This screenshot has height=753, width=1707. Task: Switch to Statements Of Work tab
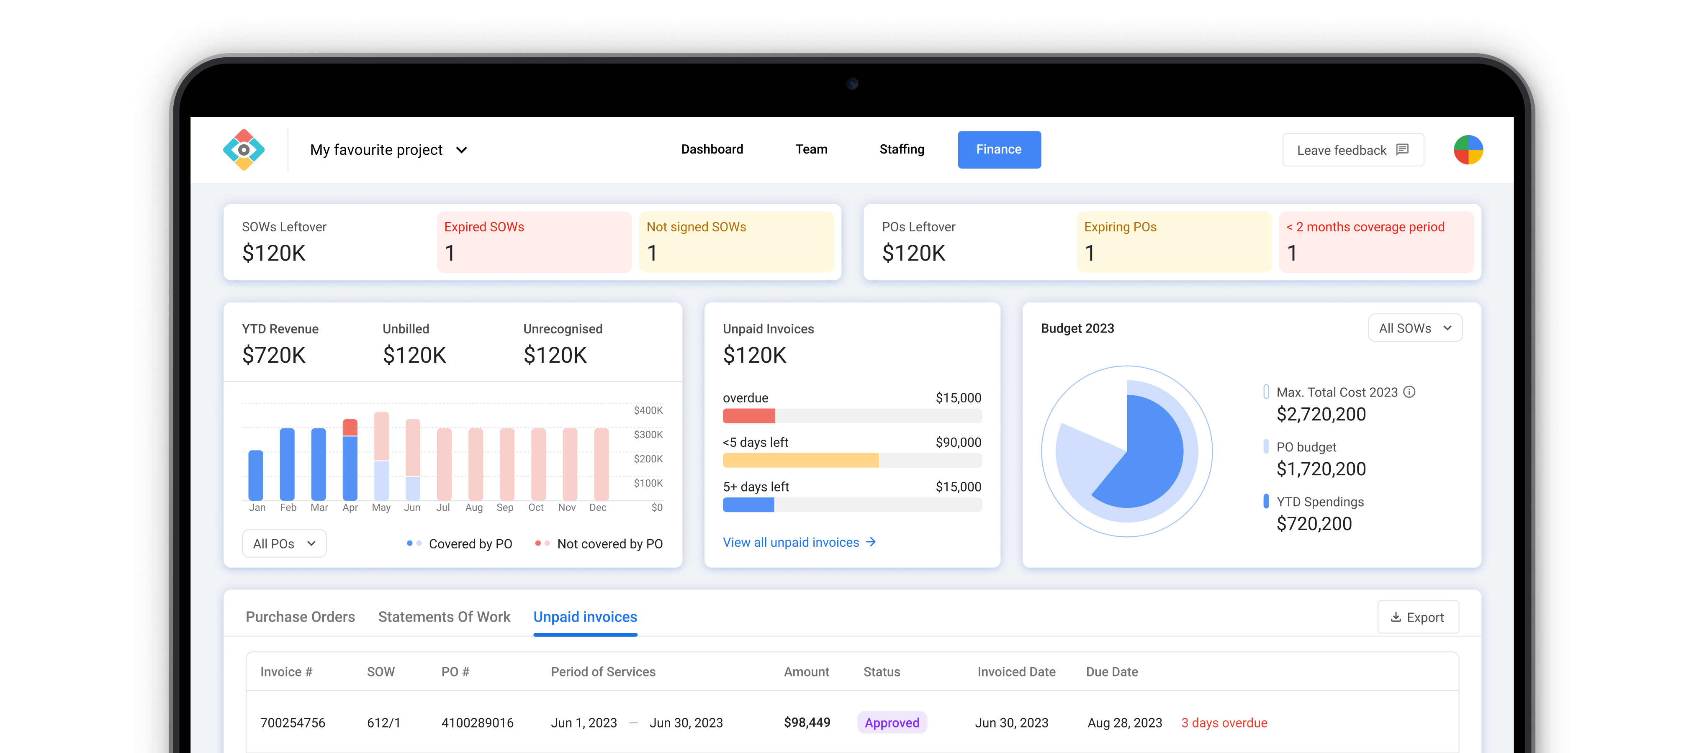444,617
